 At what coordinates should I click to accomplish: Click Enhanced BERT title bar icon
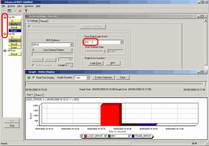point(2,2)
